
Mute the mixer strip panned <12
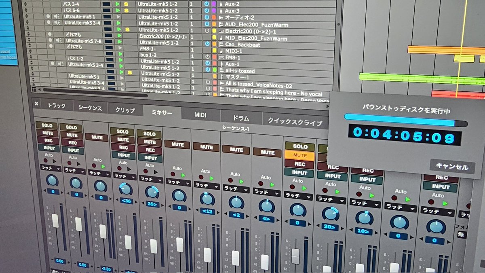[x=206, y=147]
